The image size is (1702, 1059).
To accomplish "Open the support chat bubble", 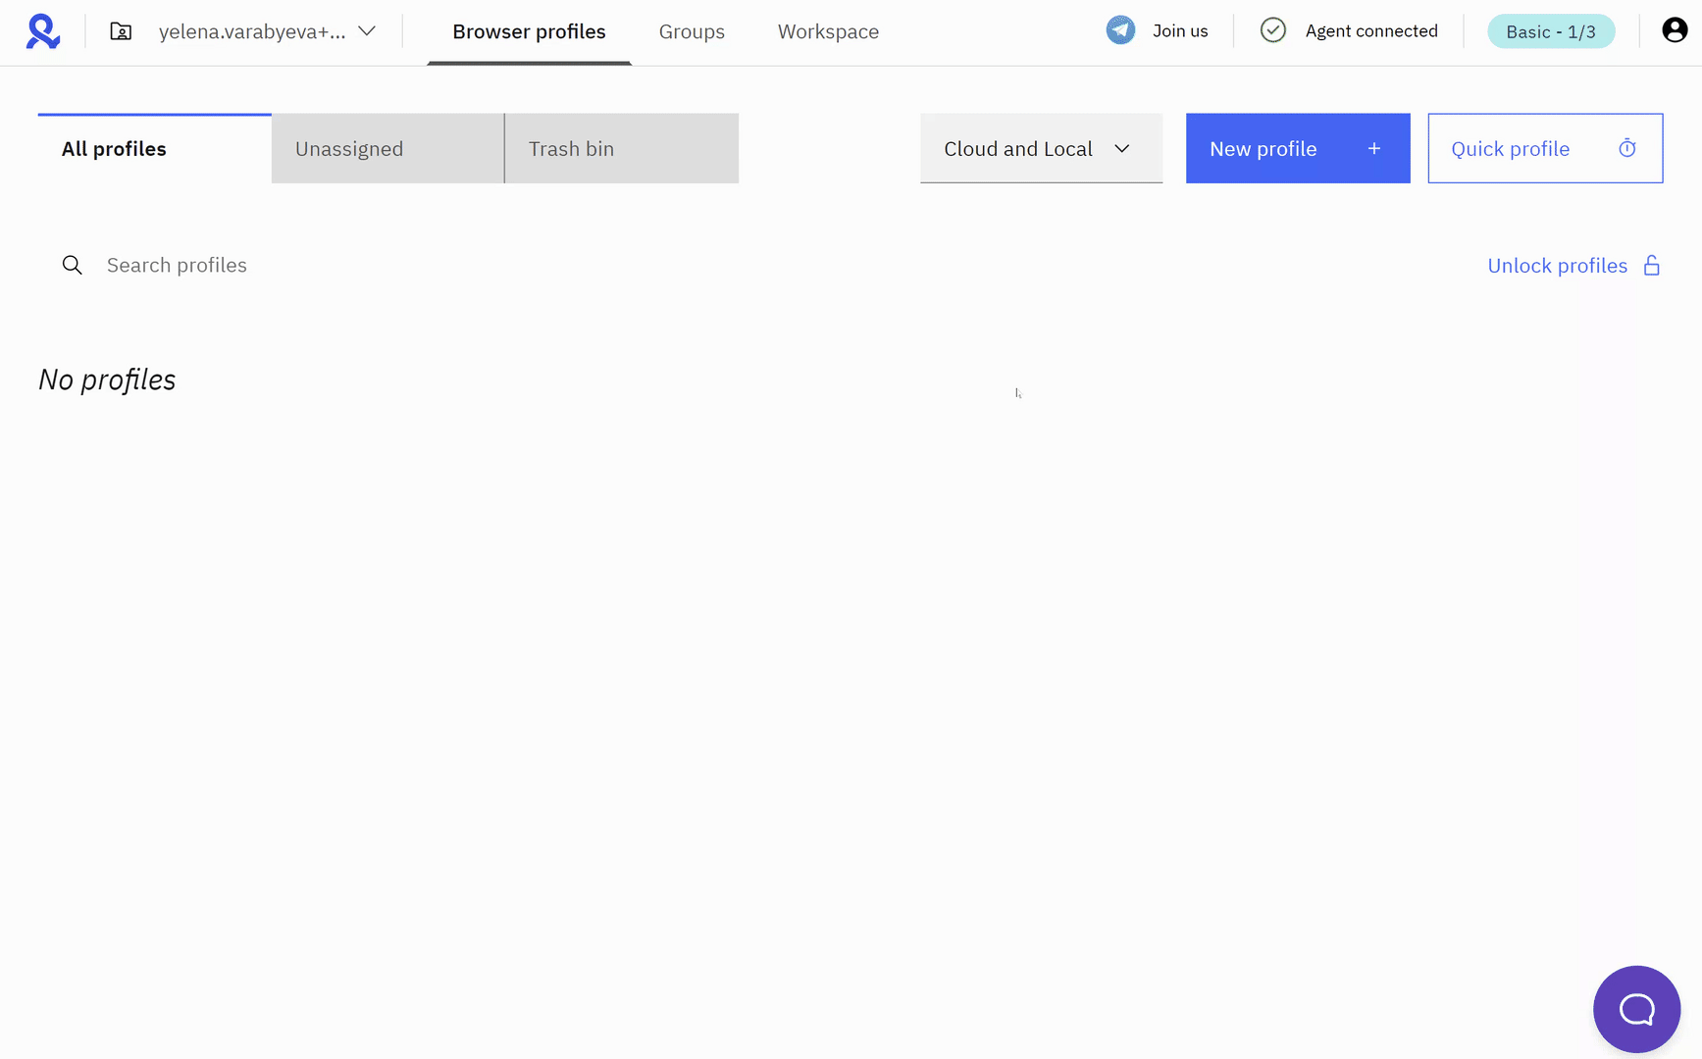I will (x=1636, y=1009).
